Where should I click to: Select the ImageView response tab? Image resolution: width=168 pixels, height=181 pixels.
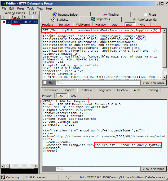(x=104, y=90)
